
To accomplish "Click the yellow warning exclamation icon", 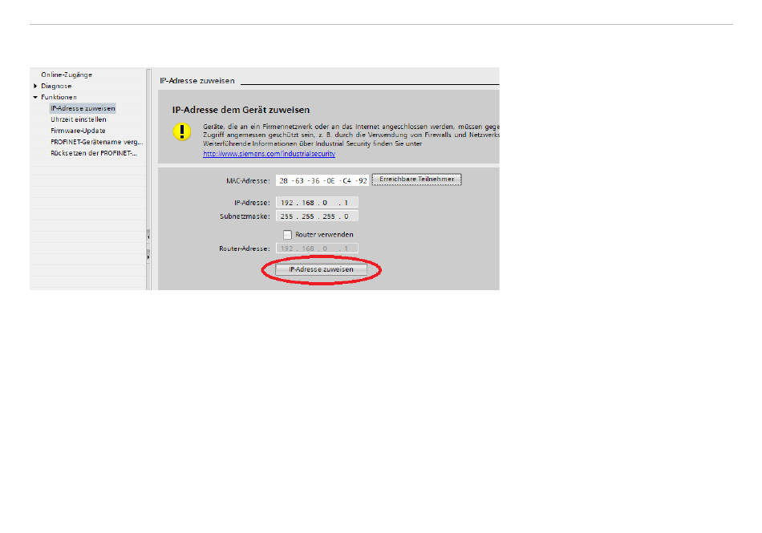I will (182, 131).
